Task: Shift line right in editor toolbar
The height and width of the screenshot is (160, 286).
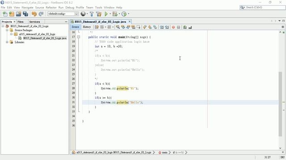Action: coord(167,27)
